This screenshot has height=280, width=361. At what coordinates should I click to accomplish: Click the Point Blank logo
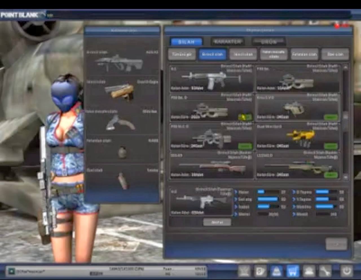(20, 15)
